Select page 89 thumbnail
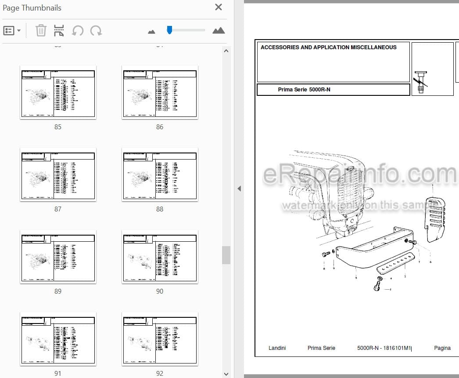Image resolution: width=459 pixels, height=378 pixels. 58,257
